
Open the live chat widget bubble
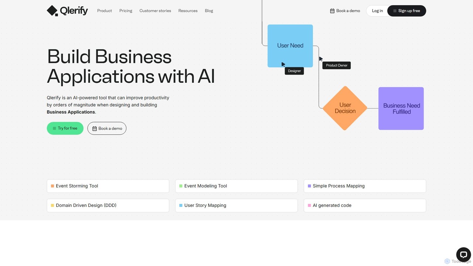463,255
